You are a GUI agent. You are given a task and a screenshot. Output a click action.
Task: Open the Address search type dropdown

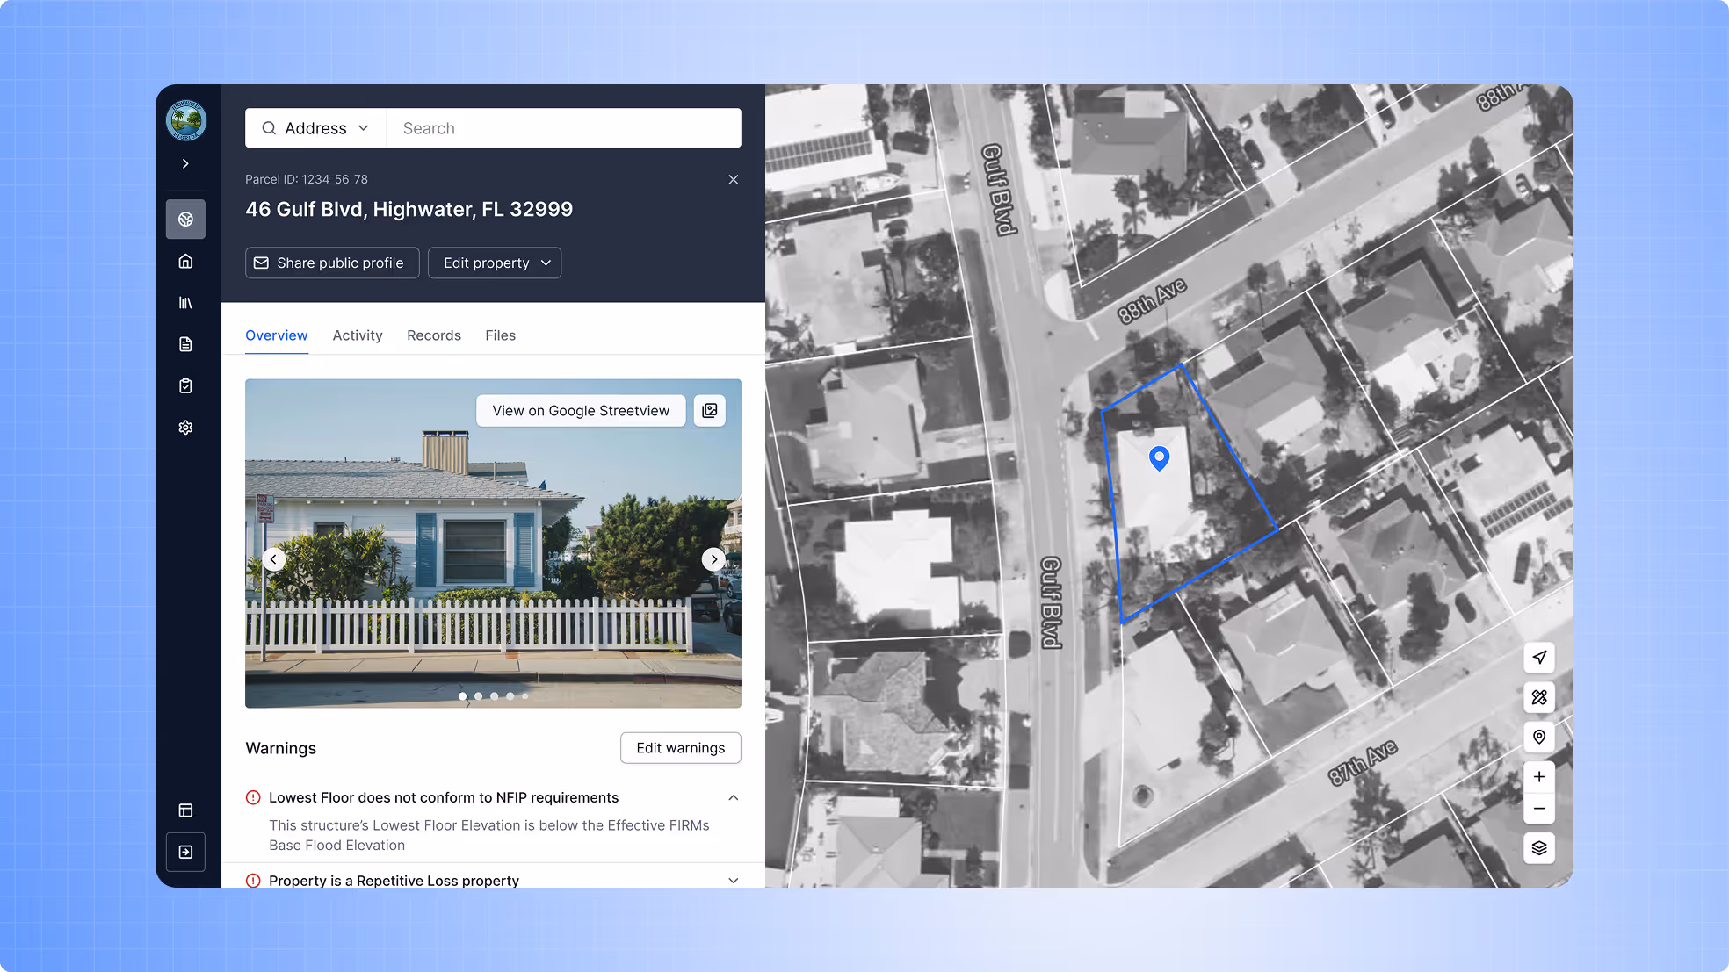click(x=315, y=128)
